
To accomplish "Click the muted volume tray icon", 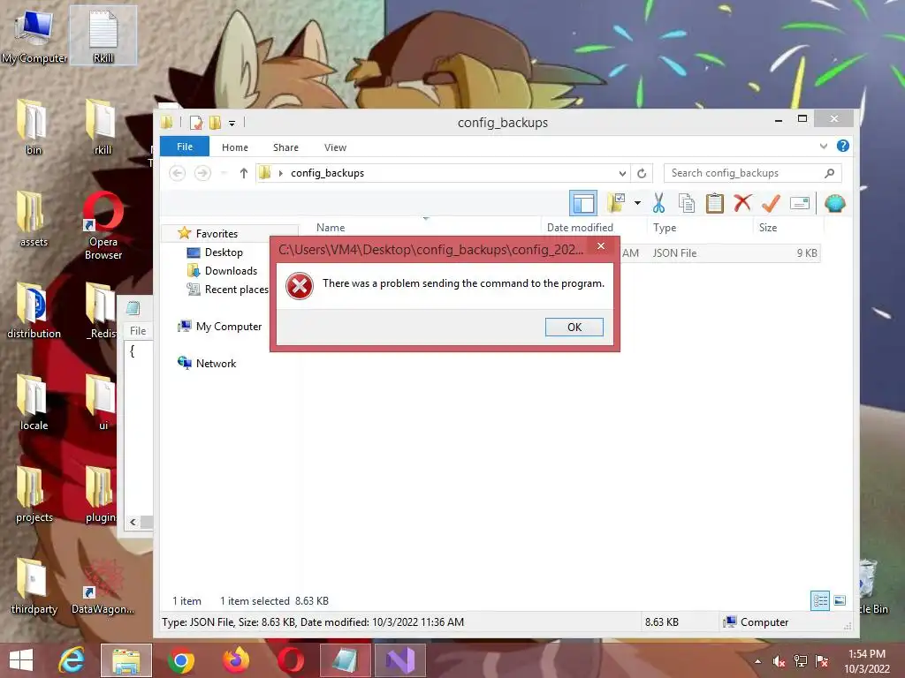I will point(779,661).
